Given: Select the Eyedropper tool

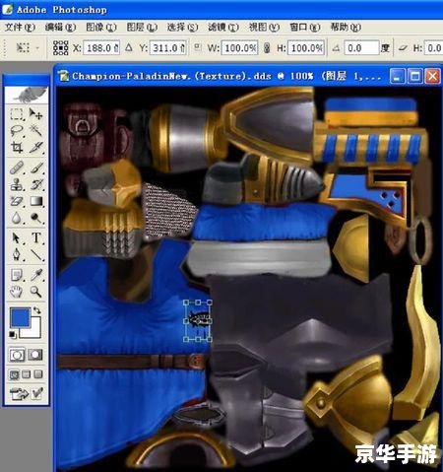Looking at the screenshot, I should click(x=36, y=275).
